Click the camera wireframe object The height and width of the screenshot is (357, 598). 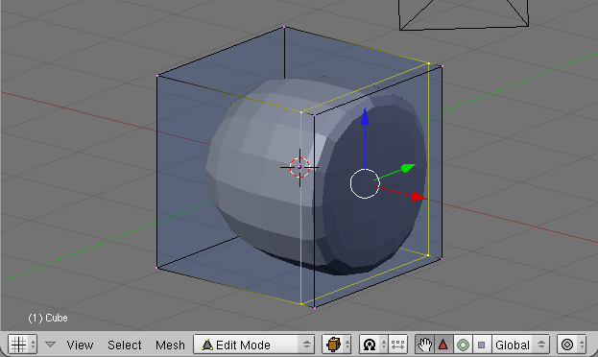pos(464,14)
